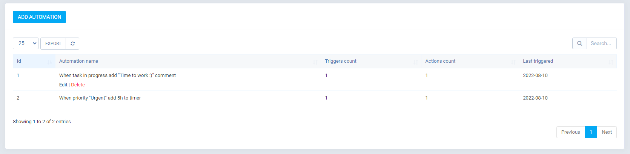The height and width of the screenshot is (154, 630).
Task: Sort by Last triggered header label
Action: click(538, 61)
